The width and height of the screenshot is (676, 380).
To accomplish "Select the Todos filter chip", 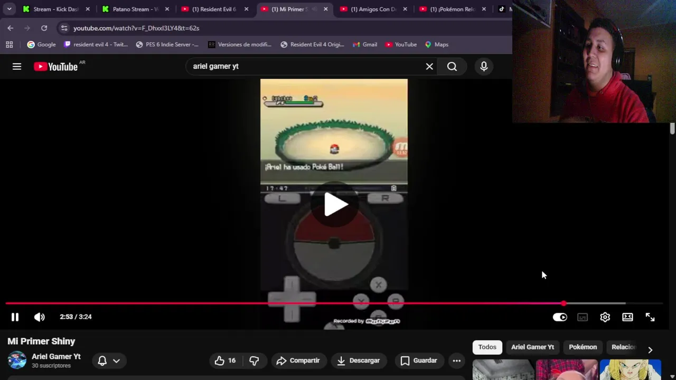I will point(487,347).
